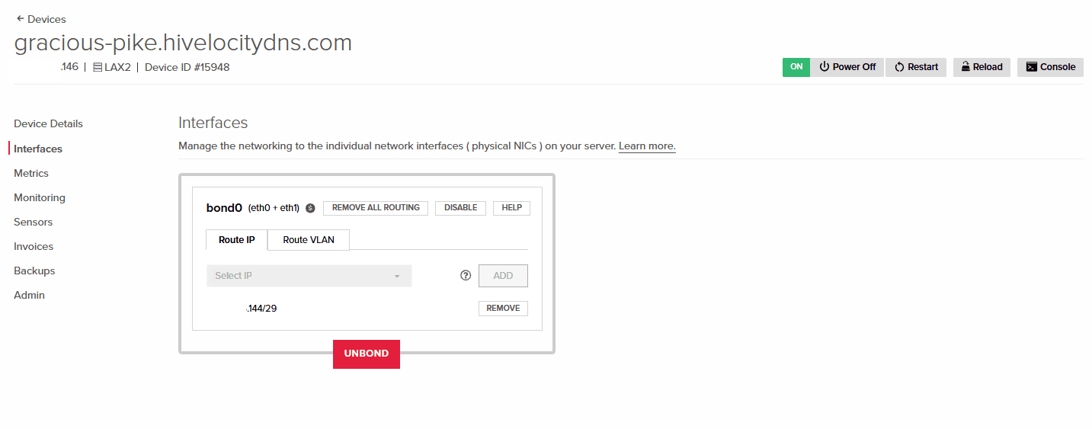Image resolution: width=1092 pixels, height=429 pixels.
Task: Open Metrics in the sidebar
Action: (31, 173)
